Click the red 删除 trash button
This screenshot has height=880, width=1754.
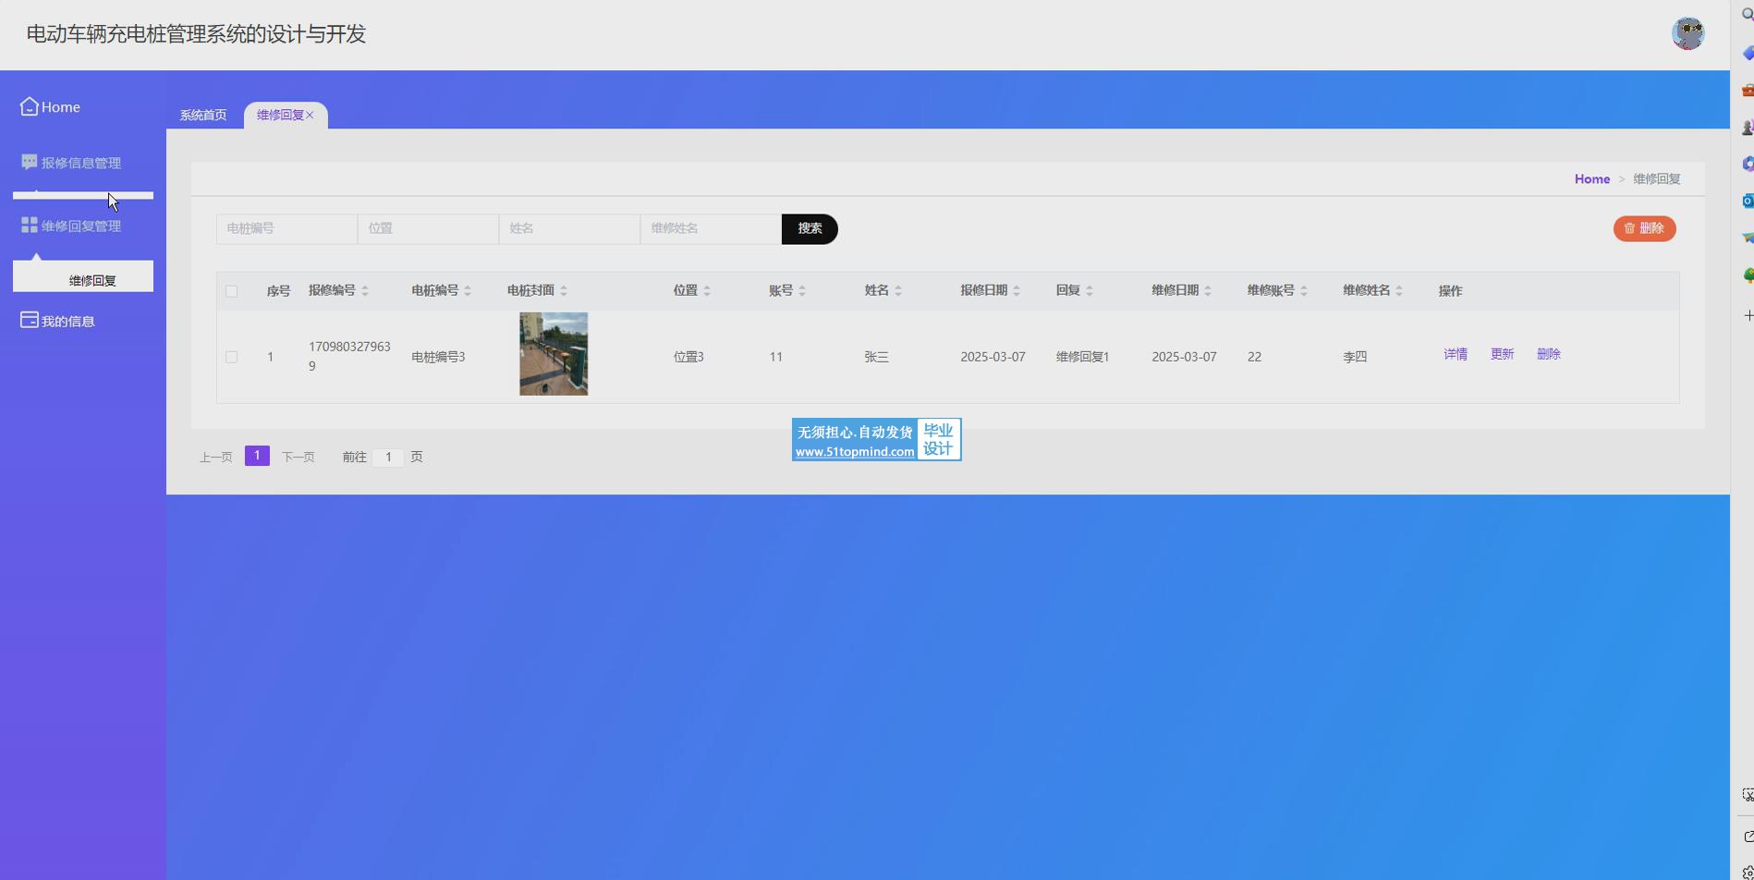point(1644,228)
